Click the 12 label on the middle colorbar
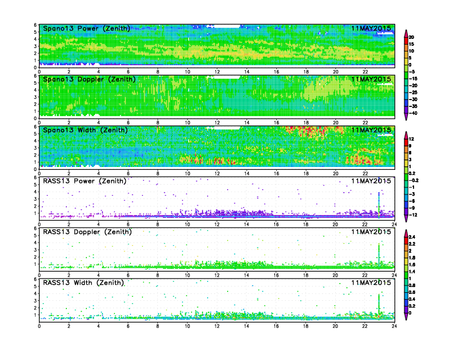The width and height of the screenshot is (453, 350). [x=411, y=139]
